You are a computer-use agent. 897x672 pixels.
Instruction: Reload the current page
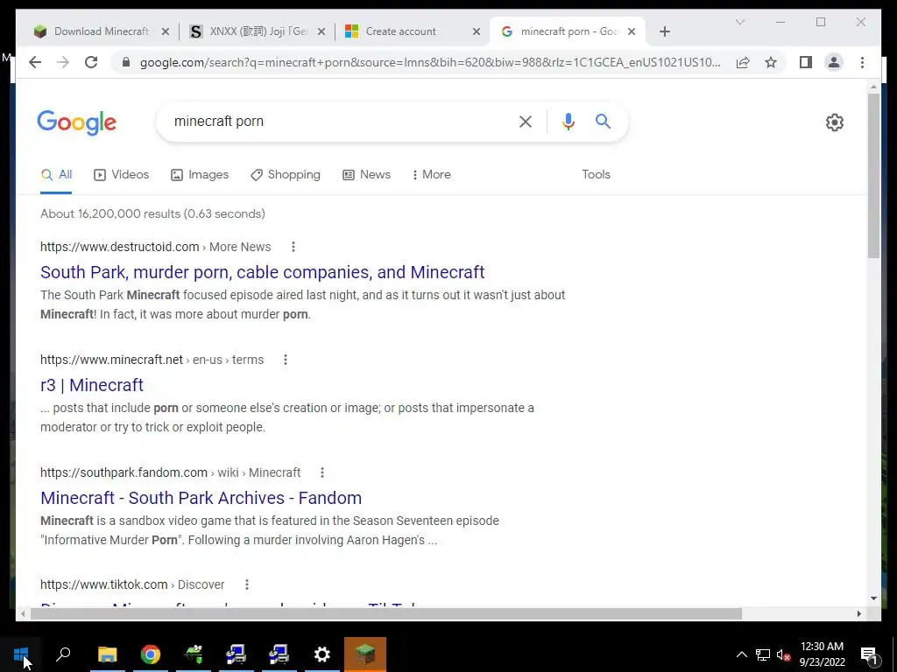point(91,62)
